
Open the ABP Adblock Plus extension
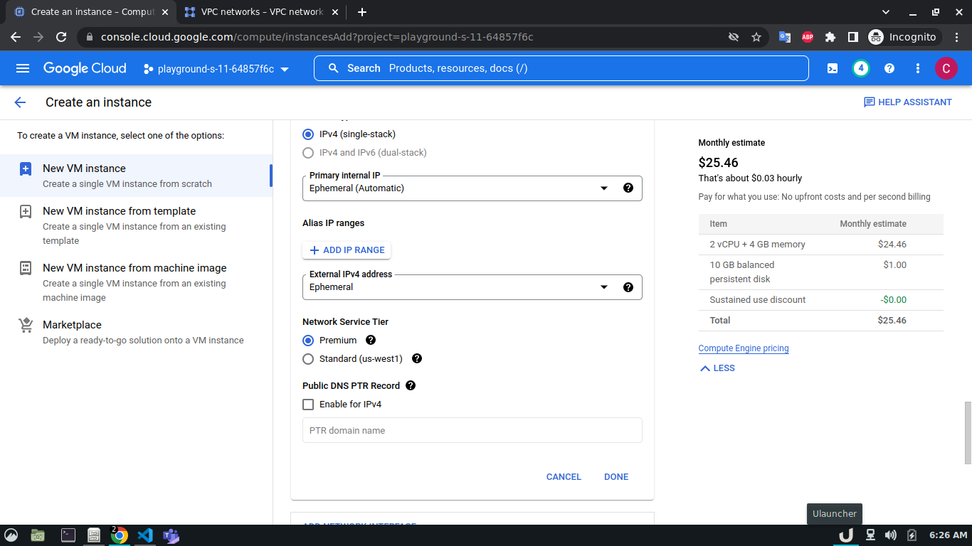tap(808, 37)
